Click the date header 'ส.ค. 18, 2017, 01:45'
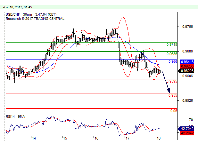Viewport: 198px width, 144px height. coord(17,7)
